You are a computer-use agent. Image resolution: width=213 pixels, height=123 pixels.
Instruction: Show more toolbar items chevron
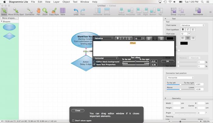coord(211,12)
